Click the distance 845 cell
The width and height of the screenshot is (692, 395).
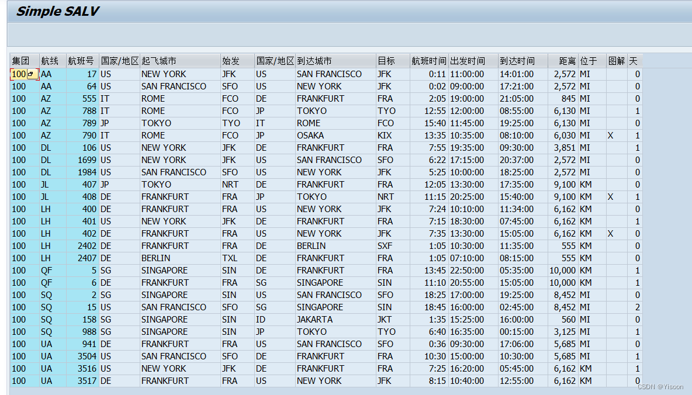563,99
